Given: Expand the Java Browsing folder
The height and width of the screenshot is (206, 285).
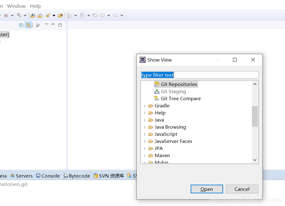Looking at the screenshot, I should pyautogui.click(x=145, y=127).
